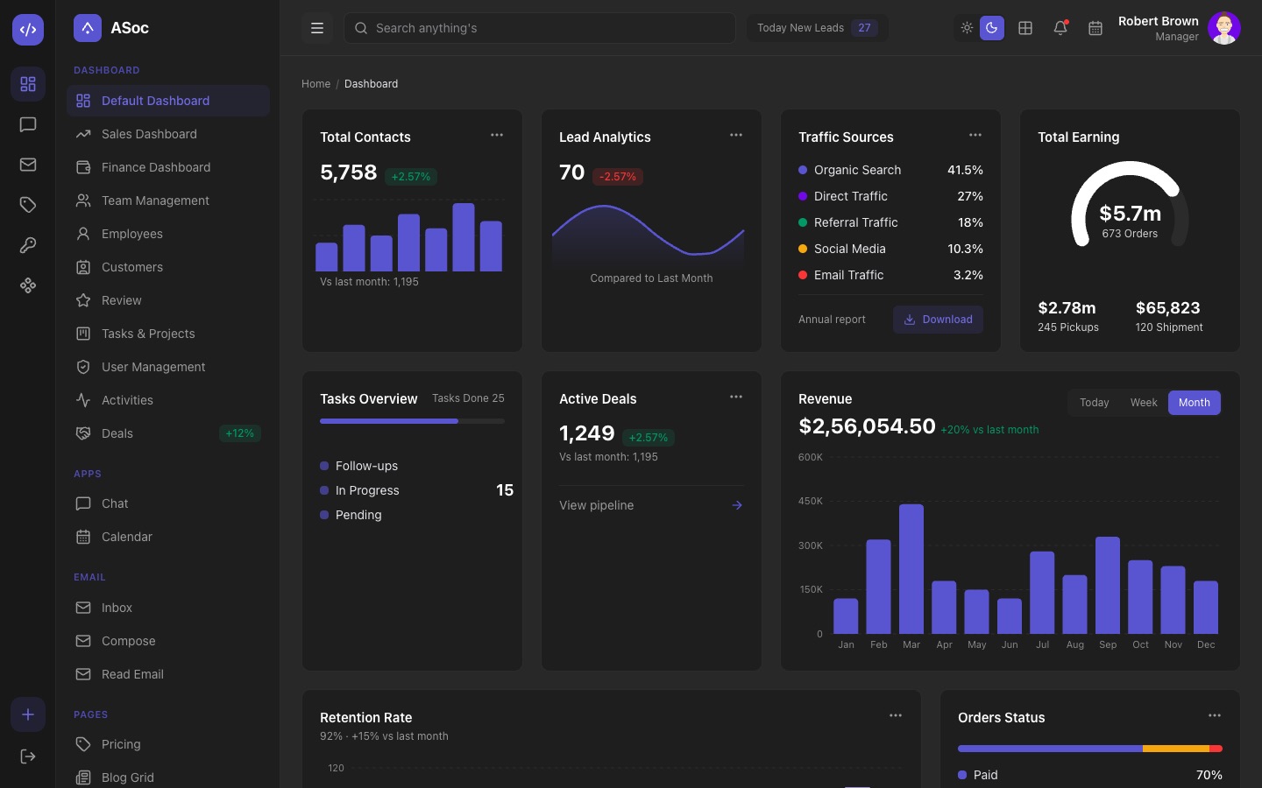Image resolution: width=1262 pixels, height=788 pixels.
Task: Open Inbox in sidebar
Action: pyautogui.click(x=168, y=608)
